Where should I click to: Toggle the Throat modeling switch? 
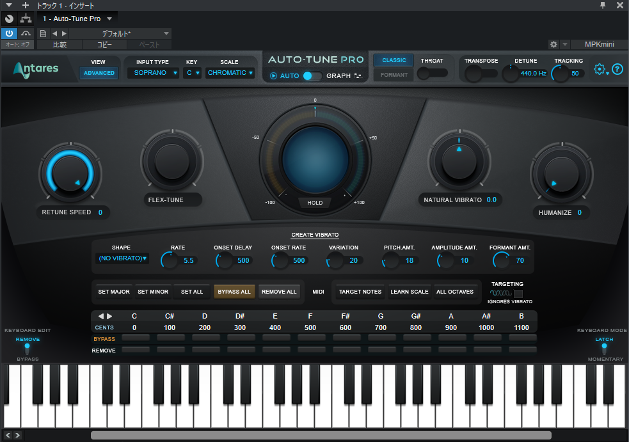point(433,73)
